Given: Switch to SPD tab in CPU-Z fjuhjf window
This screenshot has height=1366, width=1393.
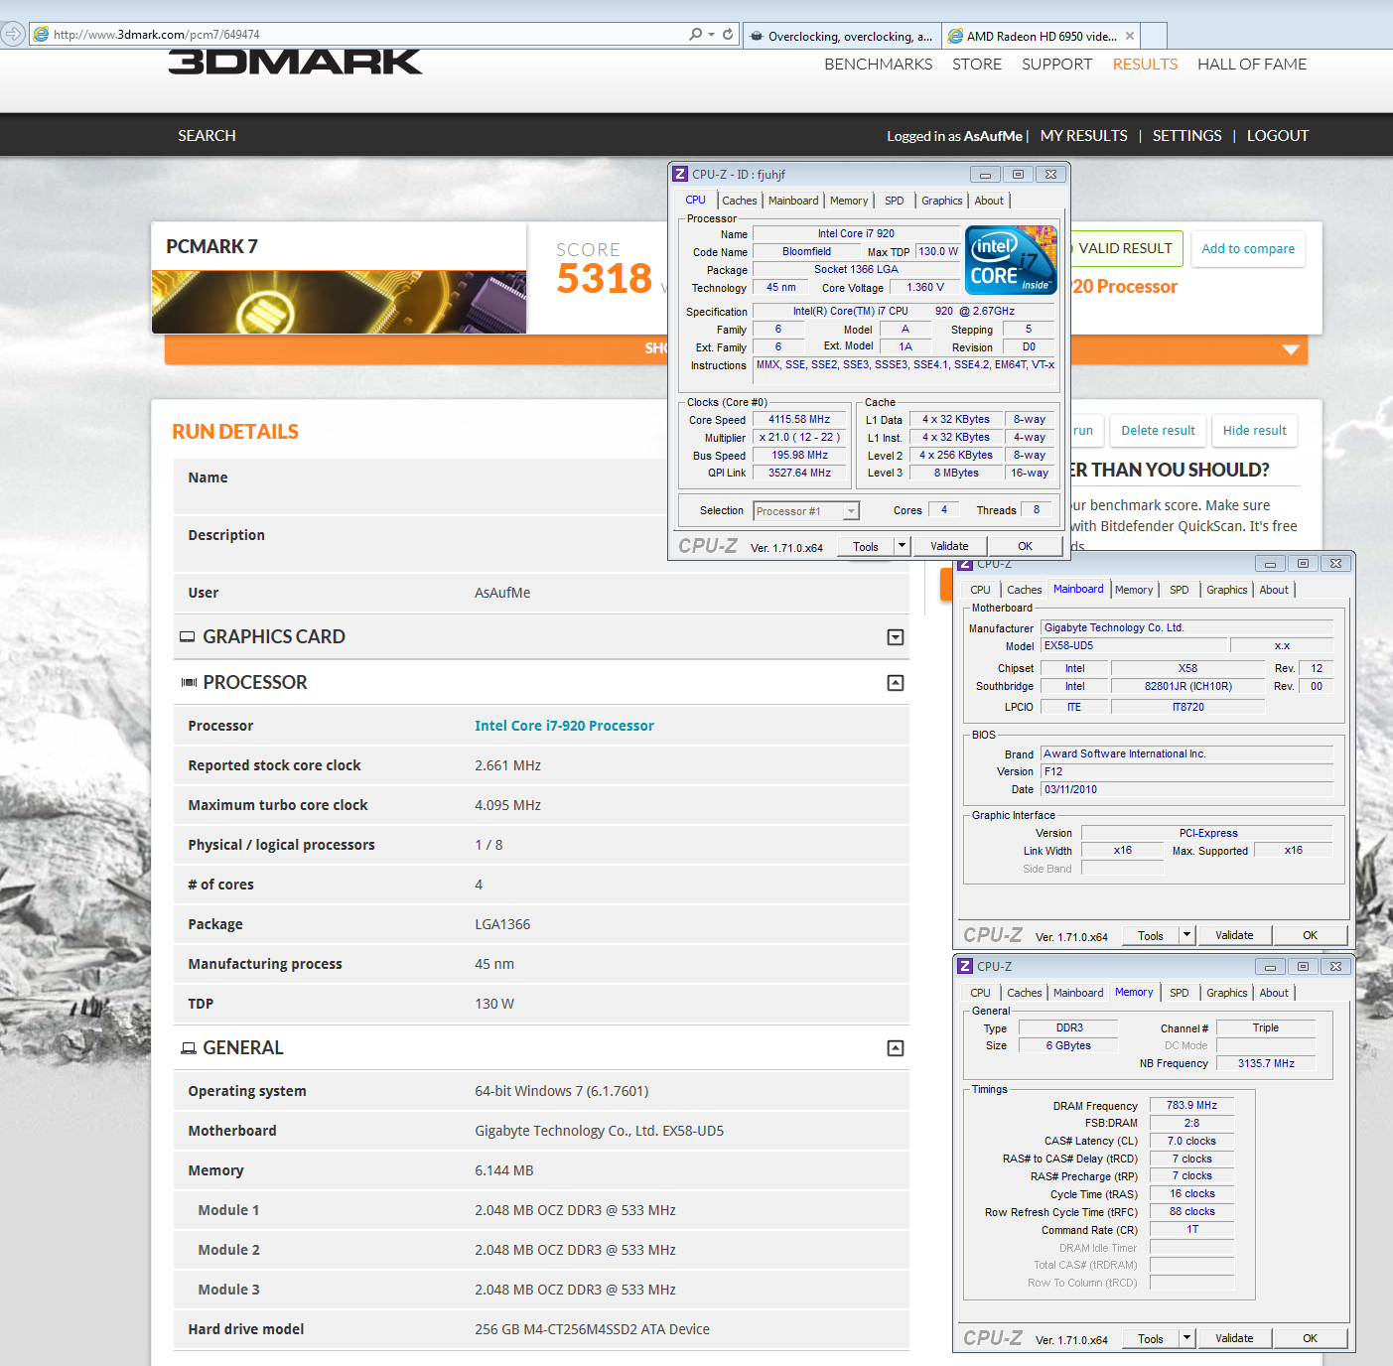Looking at the screenshot, I should 895,201.
